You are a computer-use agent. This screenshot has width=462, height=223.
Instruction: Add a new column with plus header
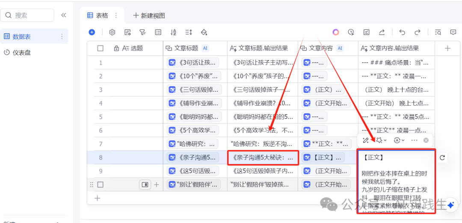pyautogui.click(x=447, y=48)
